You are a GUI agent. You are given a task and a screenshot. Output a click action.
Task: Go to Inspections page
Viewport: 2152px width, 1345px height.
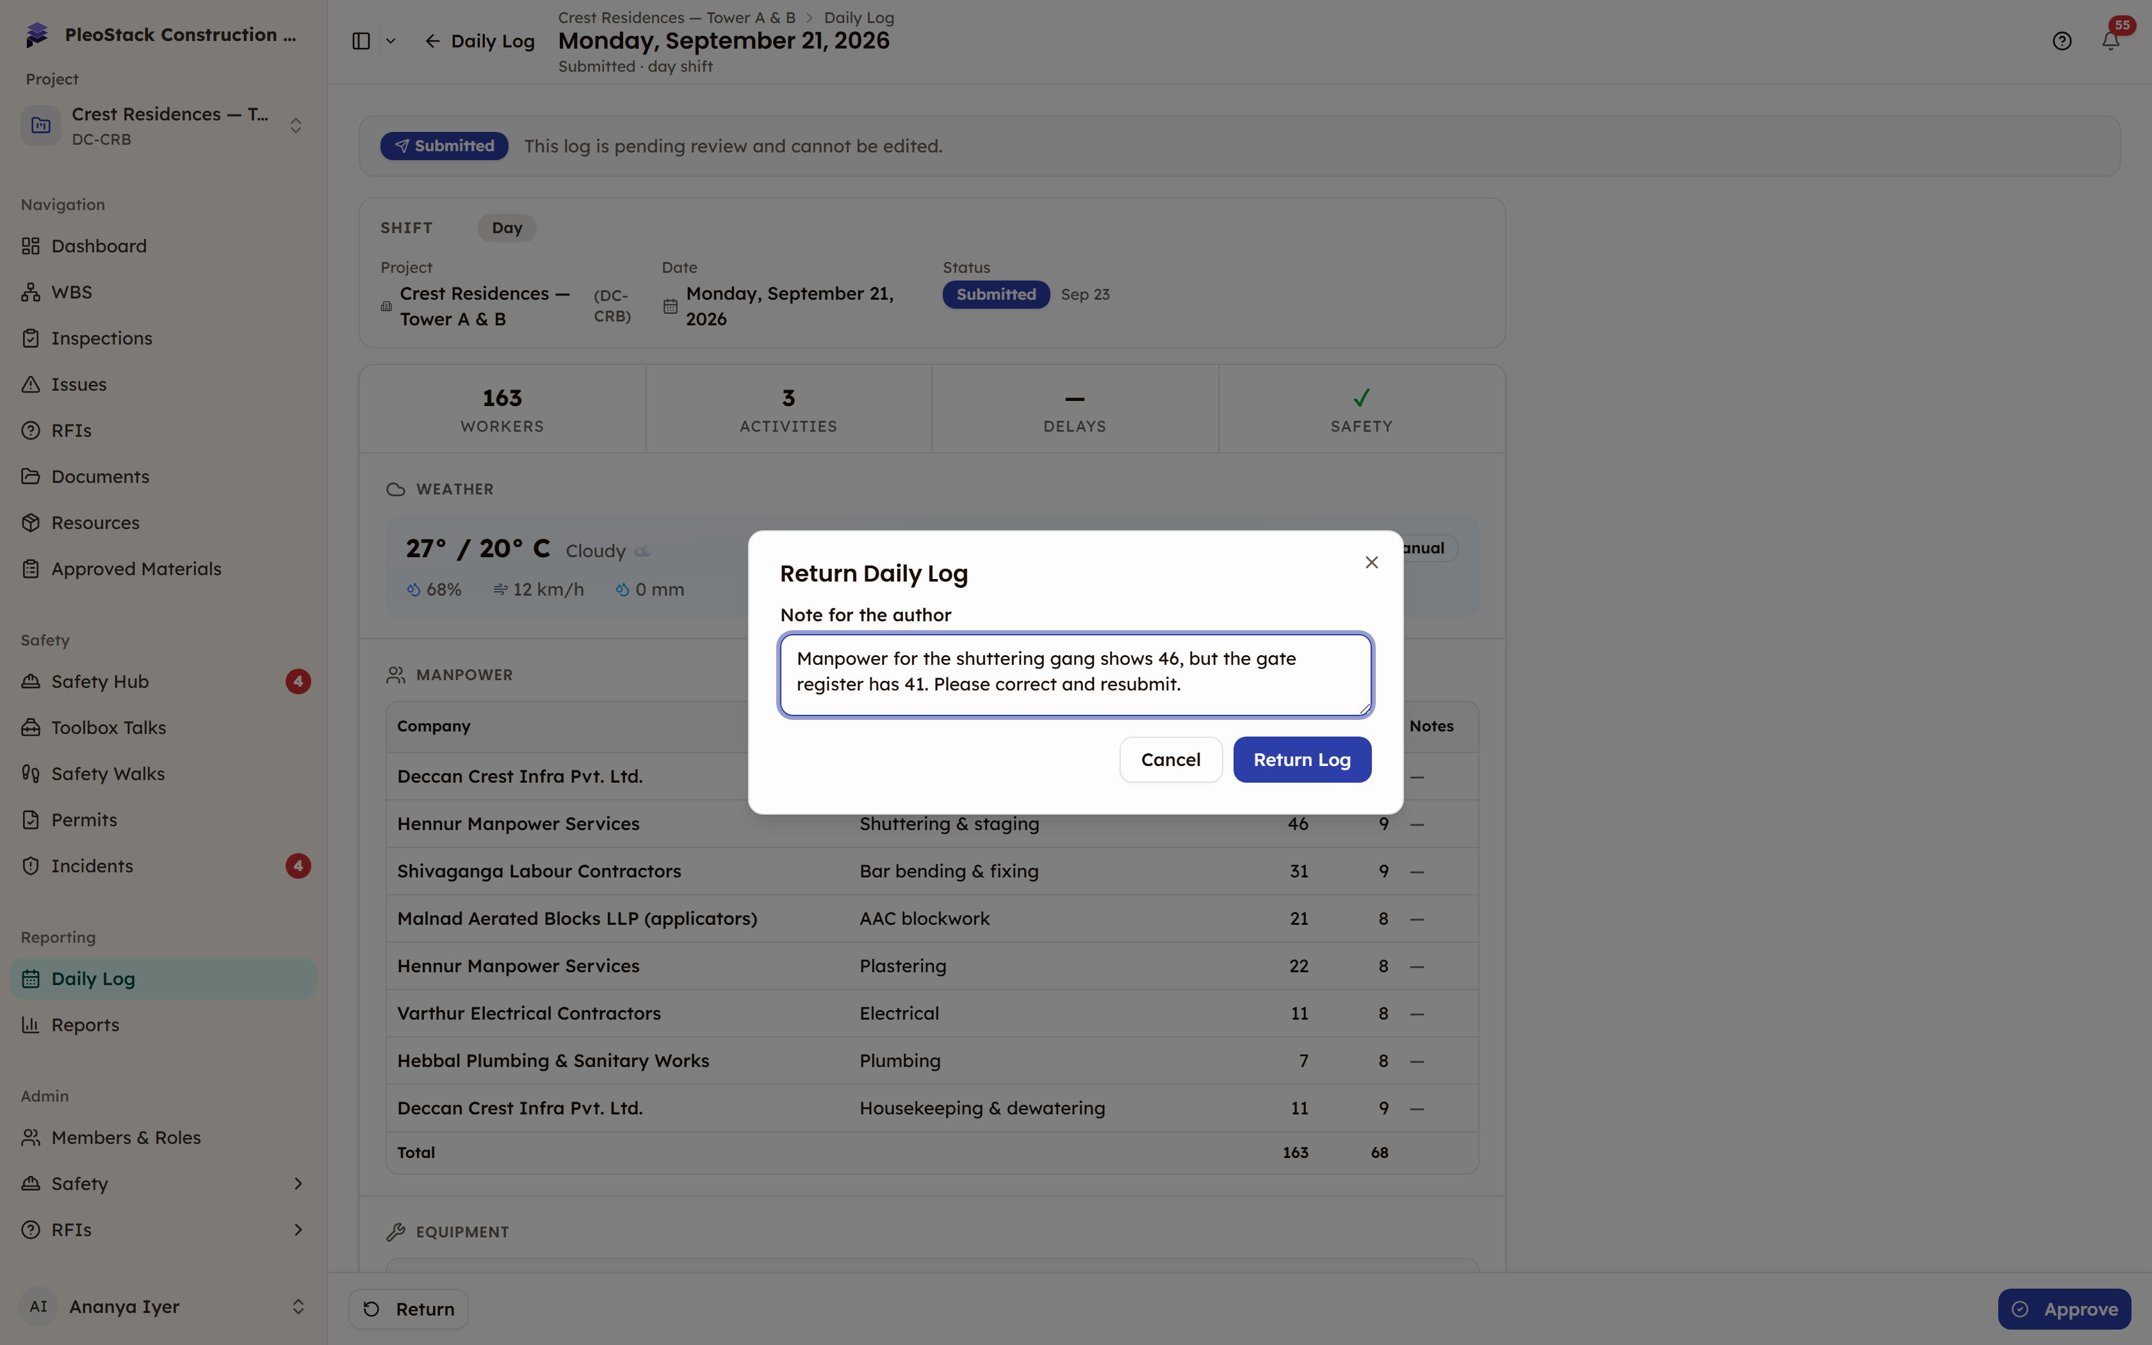pos(163,338)
